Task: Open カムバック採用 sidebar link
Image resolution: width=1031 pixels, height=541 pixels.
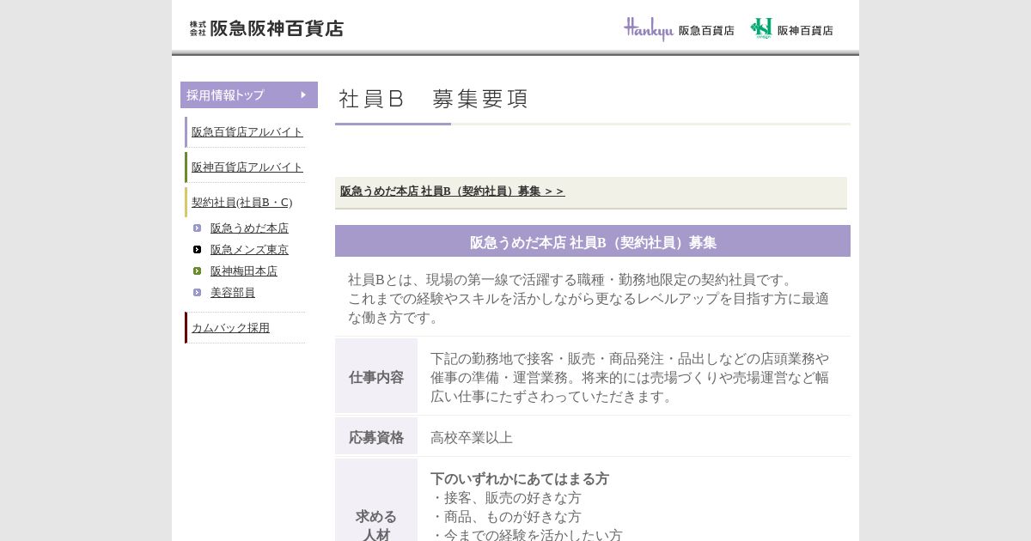Action: pyautogui.click(x=230, y=327)
